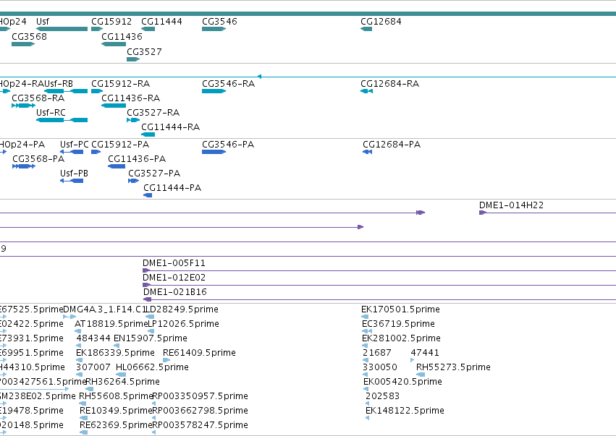Click the CG3527-PA protein label
Screen dimensions: 616x436
[x=154, y=174]
